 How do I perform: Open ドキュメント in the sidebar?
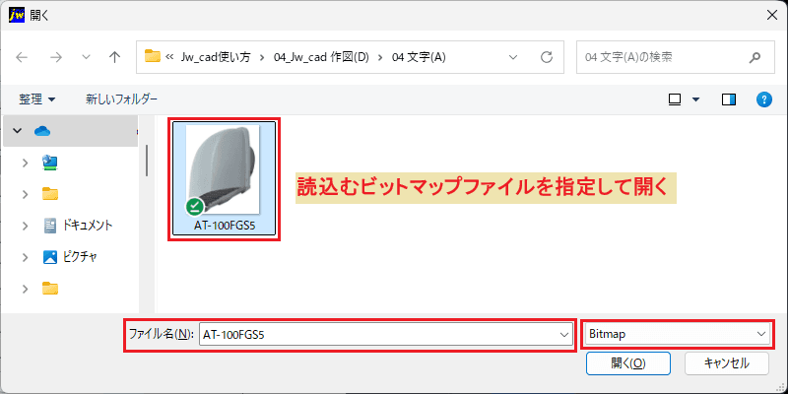(x=78, y=226)
